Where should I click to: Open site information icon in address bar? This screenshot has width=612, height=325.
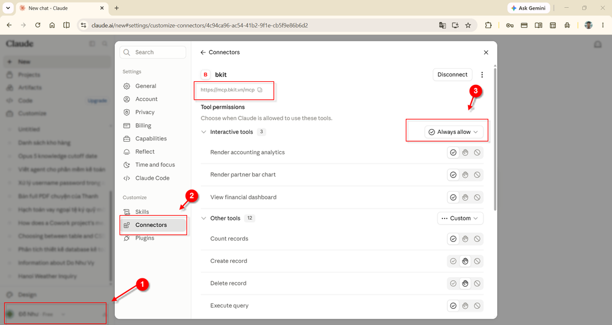[x=83, y=25]
